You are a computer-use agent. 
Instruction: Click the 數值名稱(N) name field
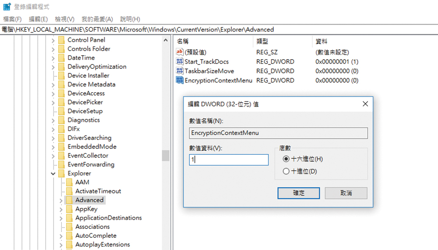pyautogui.click(x=278, y=133)
